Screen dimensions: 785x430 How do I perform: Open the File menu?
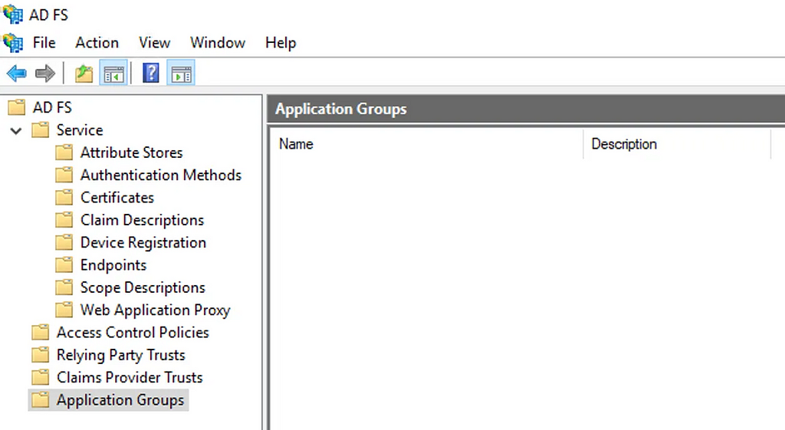pyautogui.click(x=44, y=43)
